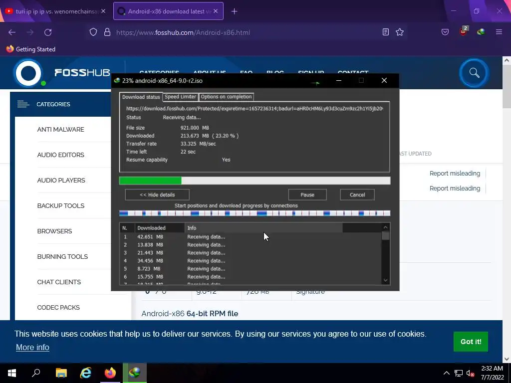Open the tracking protection shield icon
Screen dimensions: 511x383
pyautogui.click(x=93, y=32)
